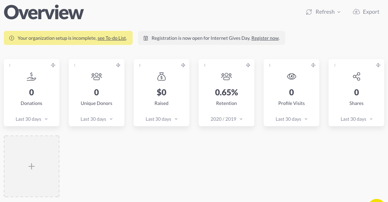The width and height of the screenshot is (388, 202).
Task: Open Last 30 days dropdown under Shares
Action: coord(357,119)
